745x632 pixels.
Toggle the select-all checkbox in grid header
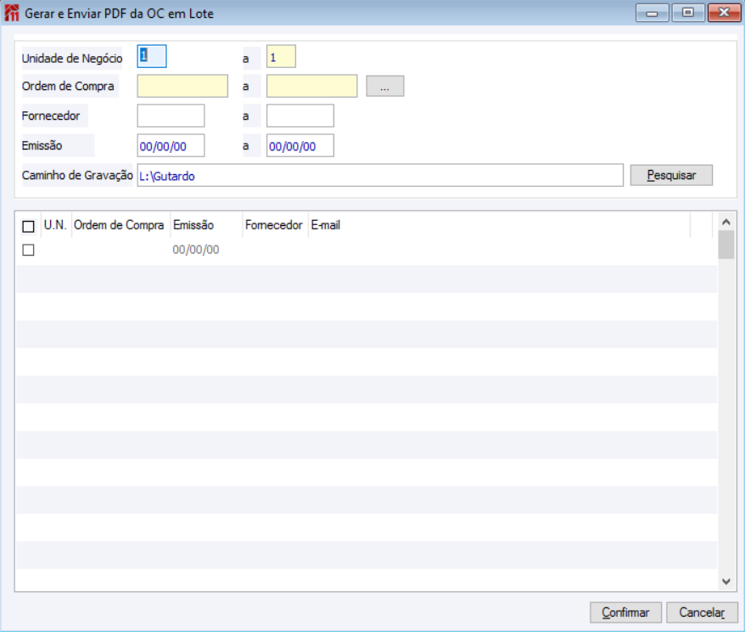click(x=29, y=226)
